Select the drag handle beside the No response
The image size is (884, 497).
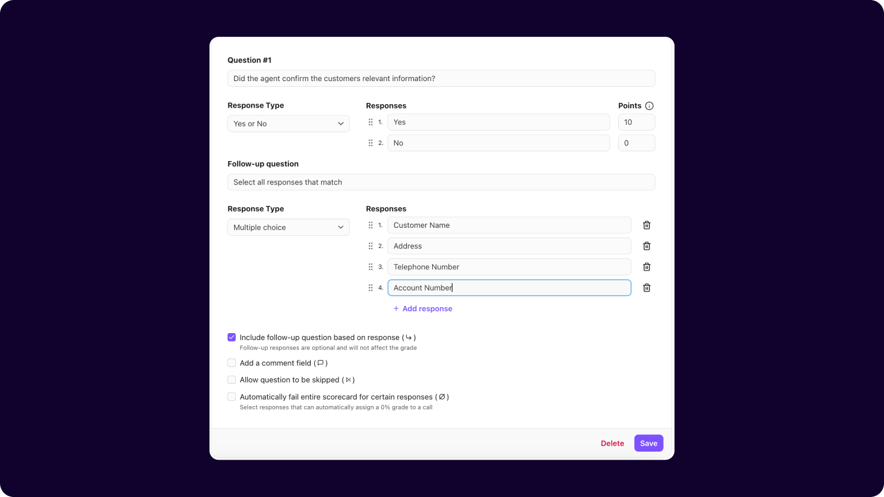point(371,143)
